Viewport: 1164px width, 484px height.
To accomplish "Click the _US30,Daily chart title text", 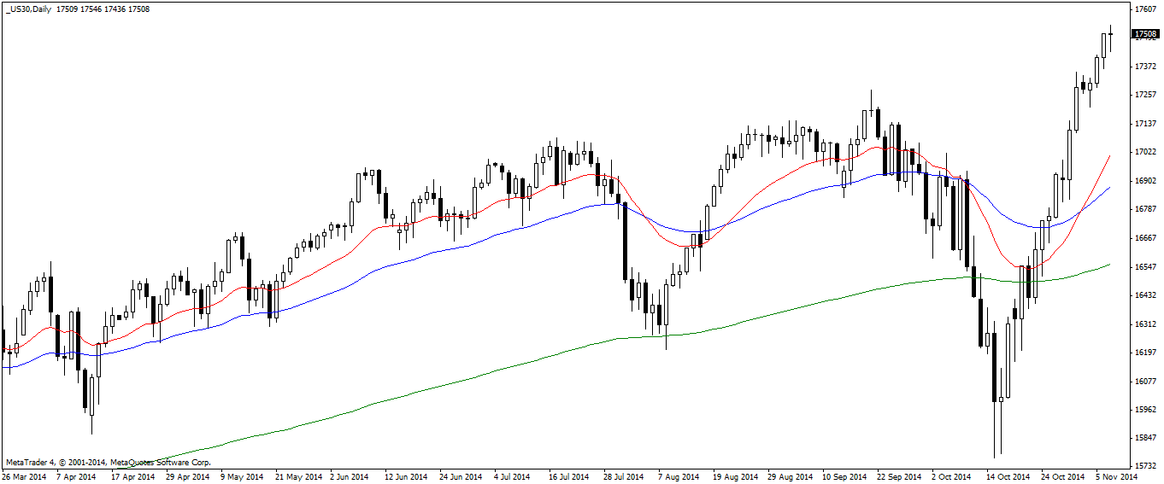I will [29, 9].
